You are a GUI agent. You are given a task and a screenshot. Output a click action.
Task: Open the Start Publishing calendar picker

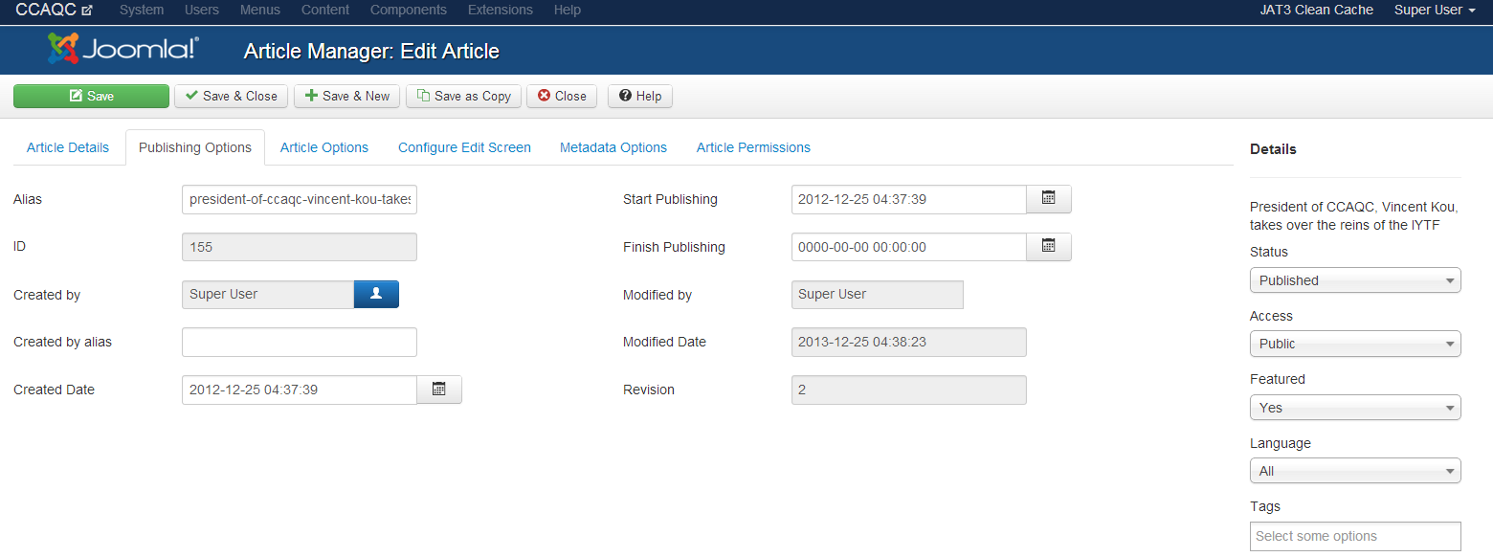[x=1049, y=199]
